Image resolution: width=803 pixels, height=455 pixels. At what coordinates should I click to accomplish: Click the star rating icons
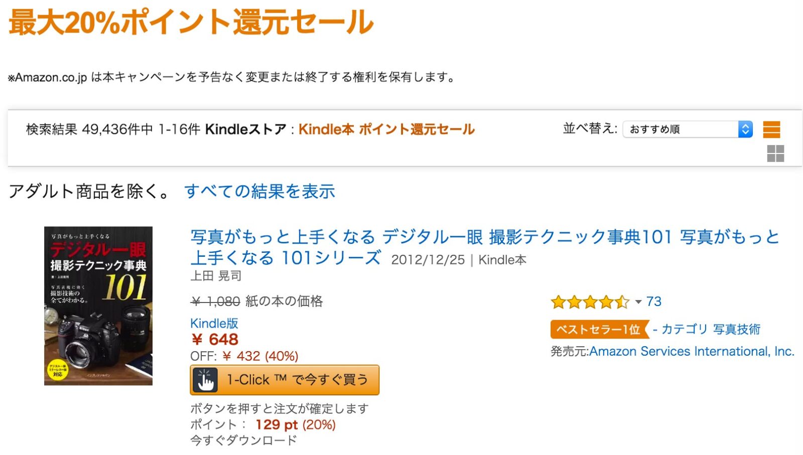[589, 302]
